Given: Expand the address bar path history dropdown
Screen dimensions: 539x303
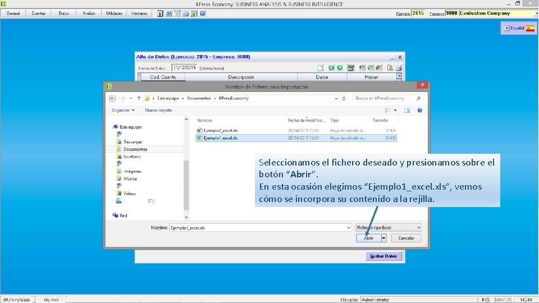Looking at the screenshot, I should tap(336, 98).
